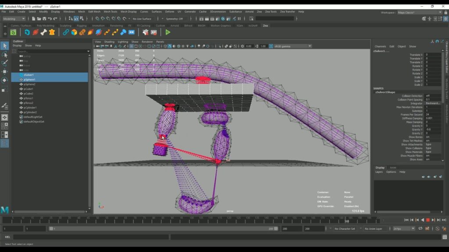Select the Rotate tool in the toolbox
Viewport: 449px width, 252px height.
[x=4, y=80]
